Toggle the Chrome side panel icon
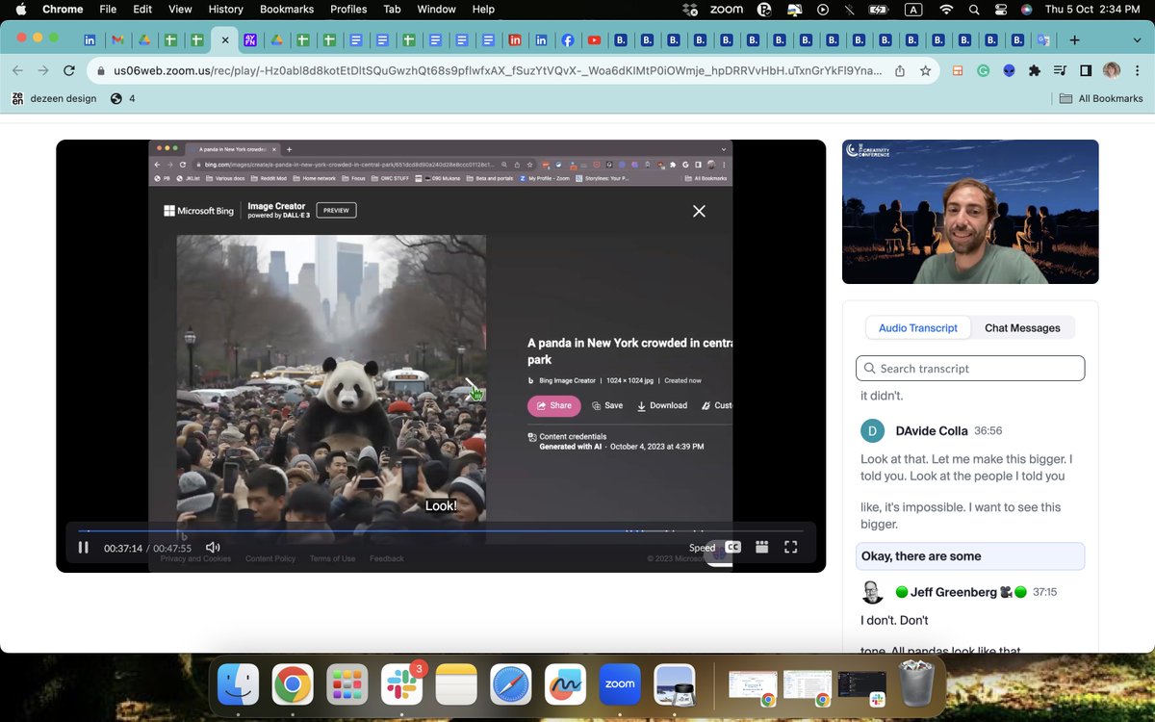 (1085, 70)
